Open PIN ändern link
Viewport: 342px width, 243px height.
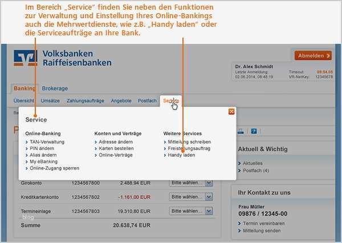click(42, 148)
